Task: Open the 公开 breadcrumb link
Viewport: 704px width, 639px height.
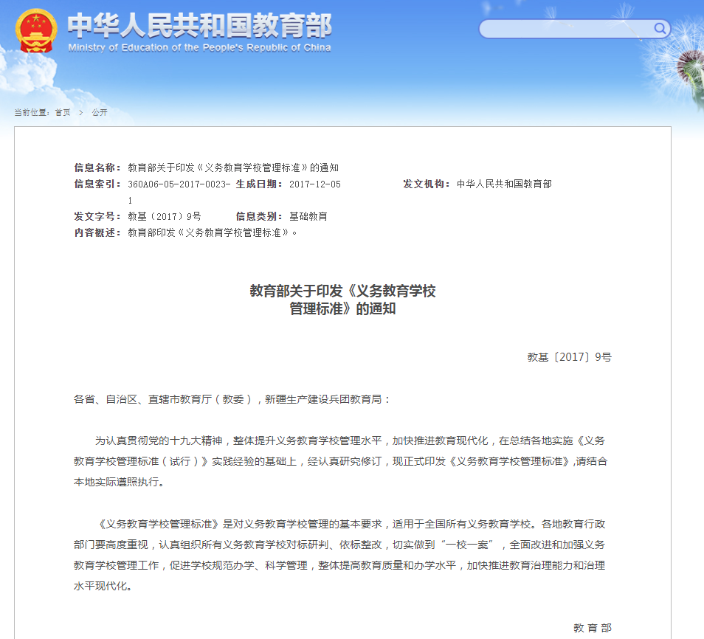Action: click(100, 112)
